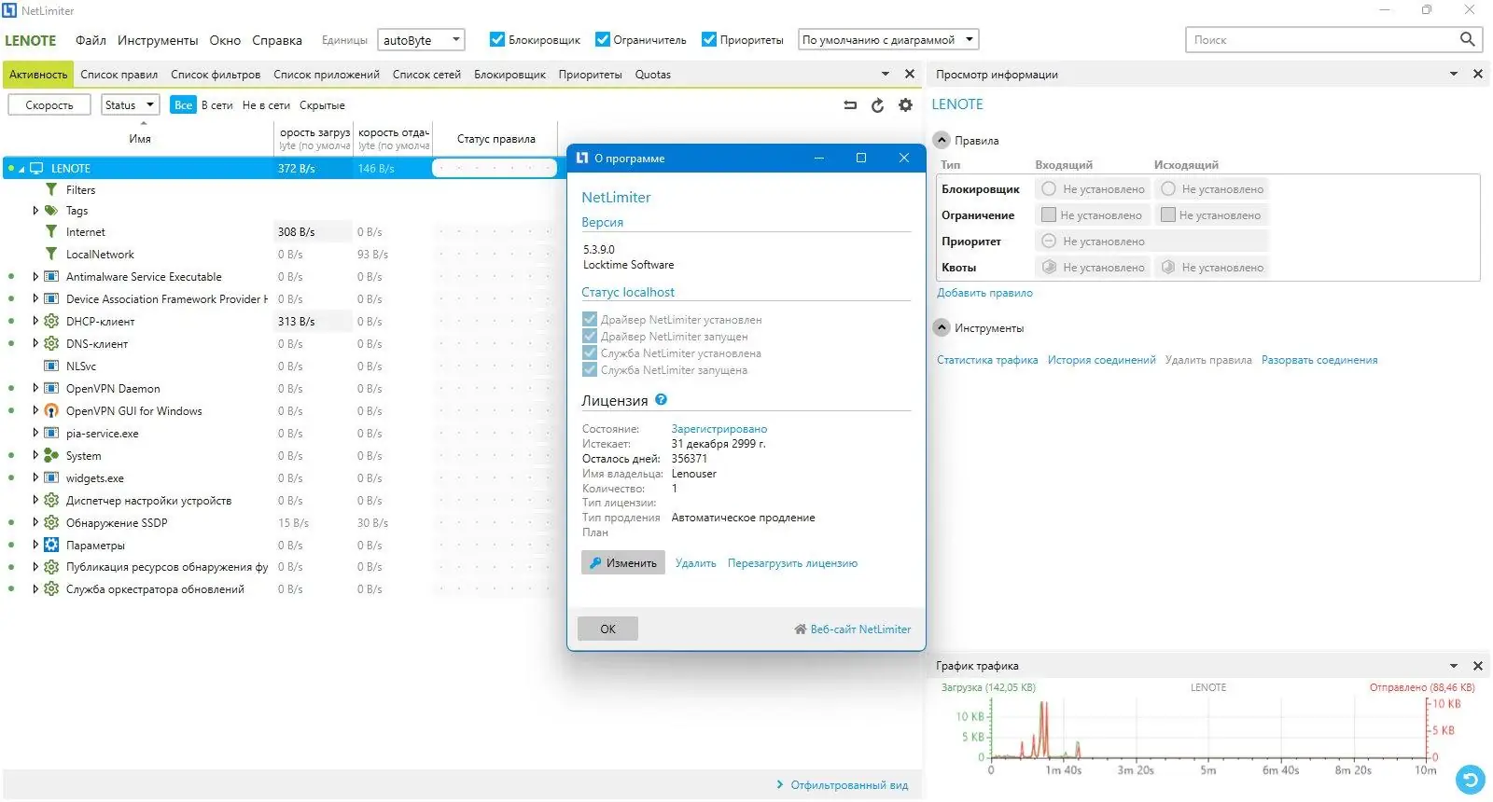Open the По умолчанию с диаграммой layout dropdown
The width and height of the screenshot is (1493, 802).
pyautogui.click(x=888, y=39)
